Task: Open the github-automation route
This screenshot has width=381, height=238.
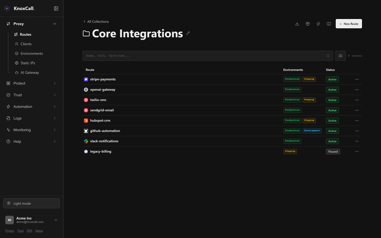Action: 105,131
